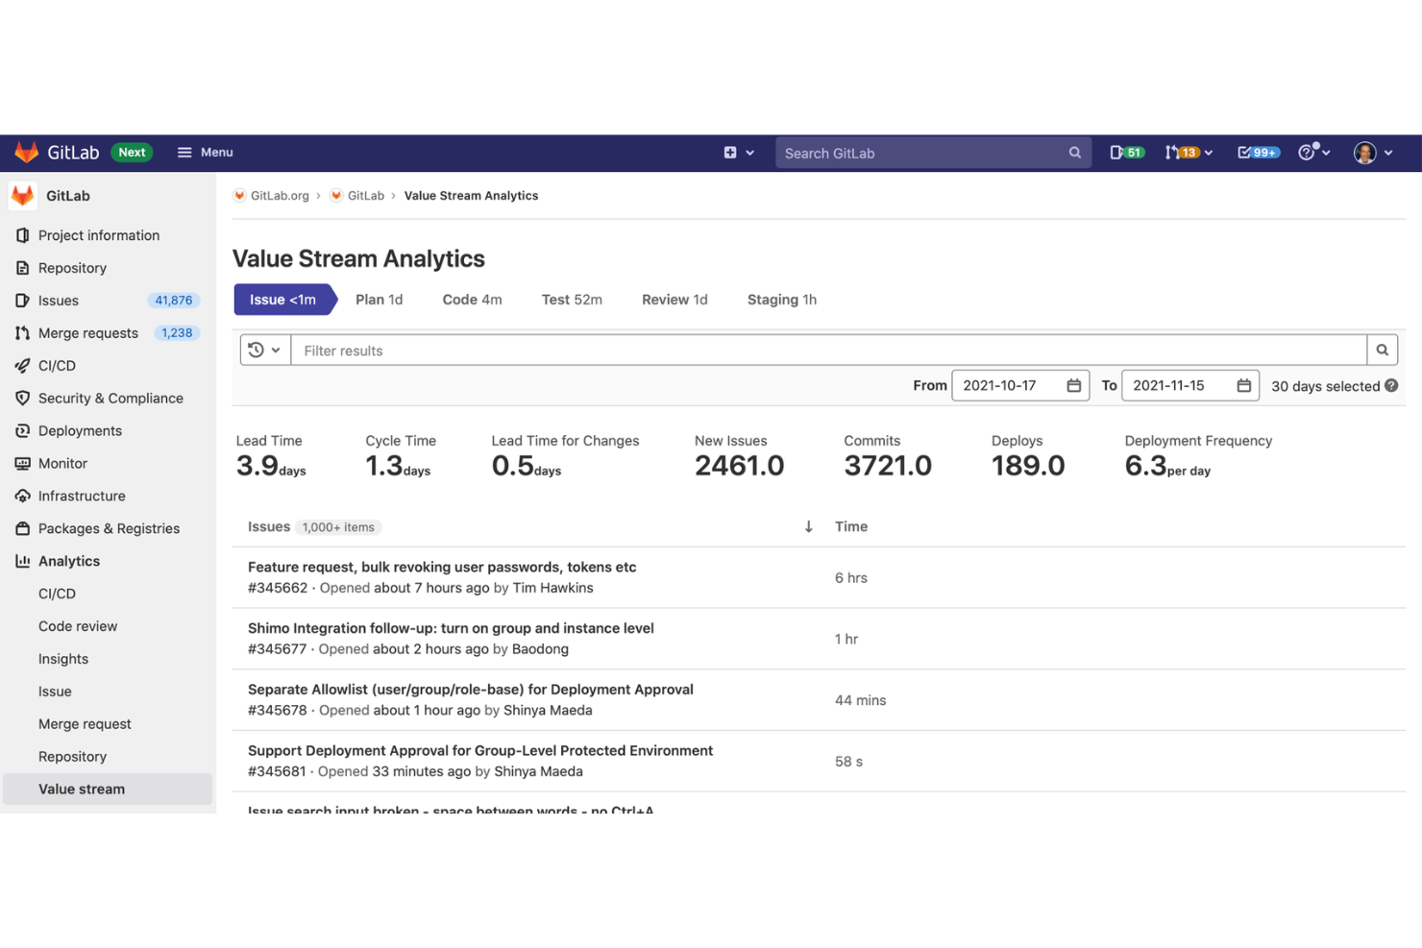Open the new item plus icon in navbar

[x=732, y=152]
